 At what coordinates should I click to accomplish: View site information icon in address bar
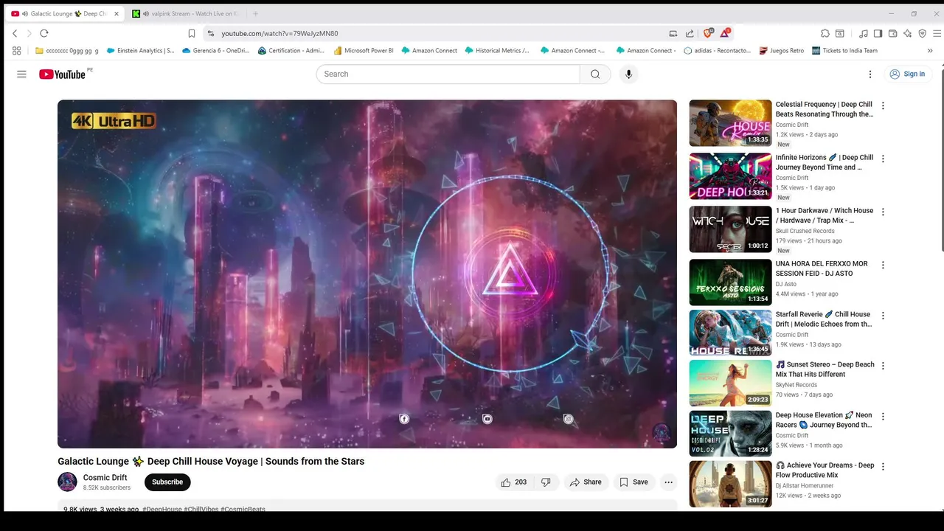(x=211, y=33)
